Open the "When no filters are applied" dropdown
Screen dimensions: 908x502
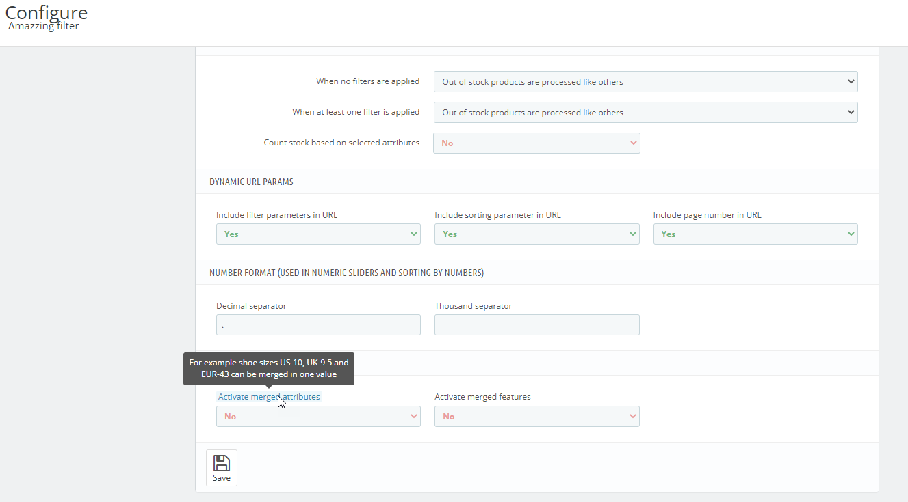[645, 82]
